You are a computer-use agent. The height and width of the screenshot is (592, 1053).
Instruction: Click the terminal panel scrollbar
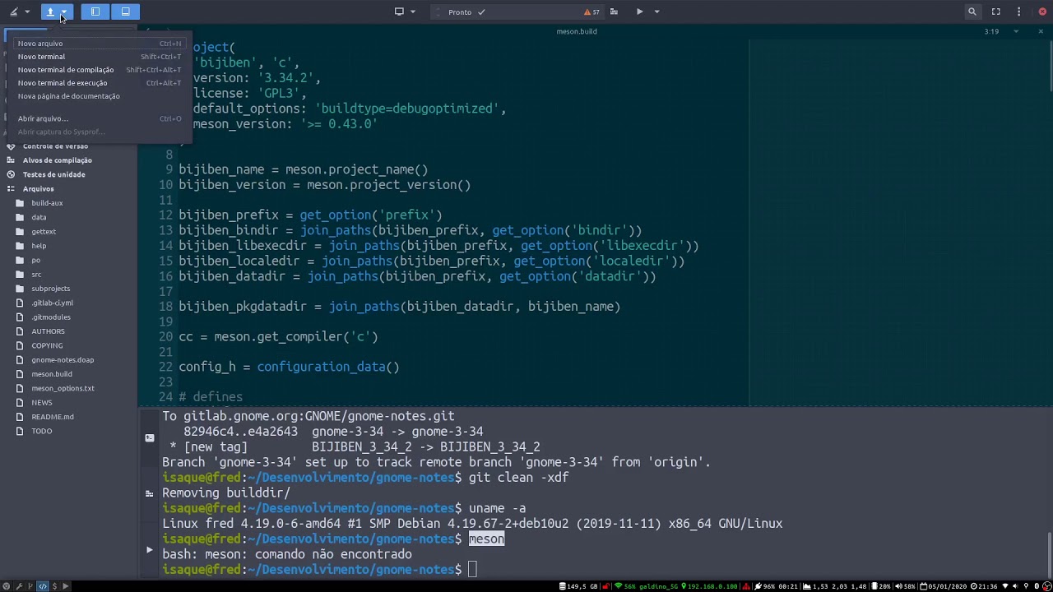[1050, 555]
